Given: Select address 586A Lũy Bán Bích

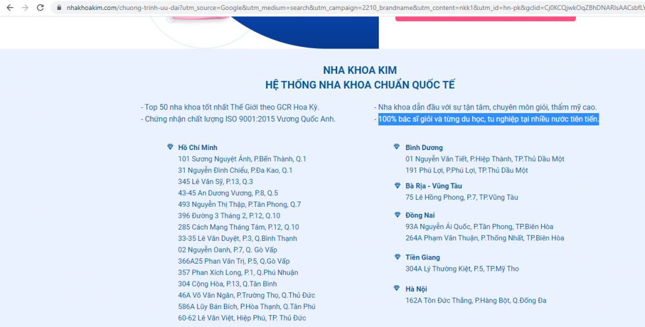Looking at the screenshot, I should 247,307.
